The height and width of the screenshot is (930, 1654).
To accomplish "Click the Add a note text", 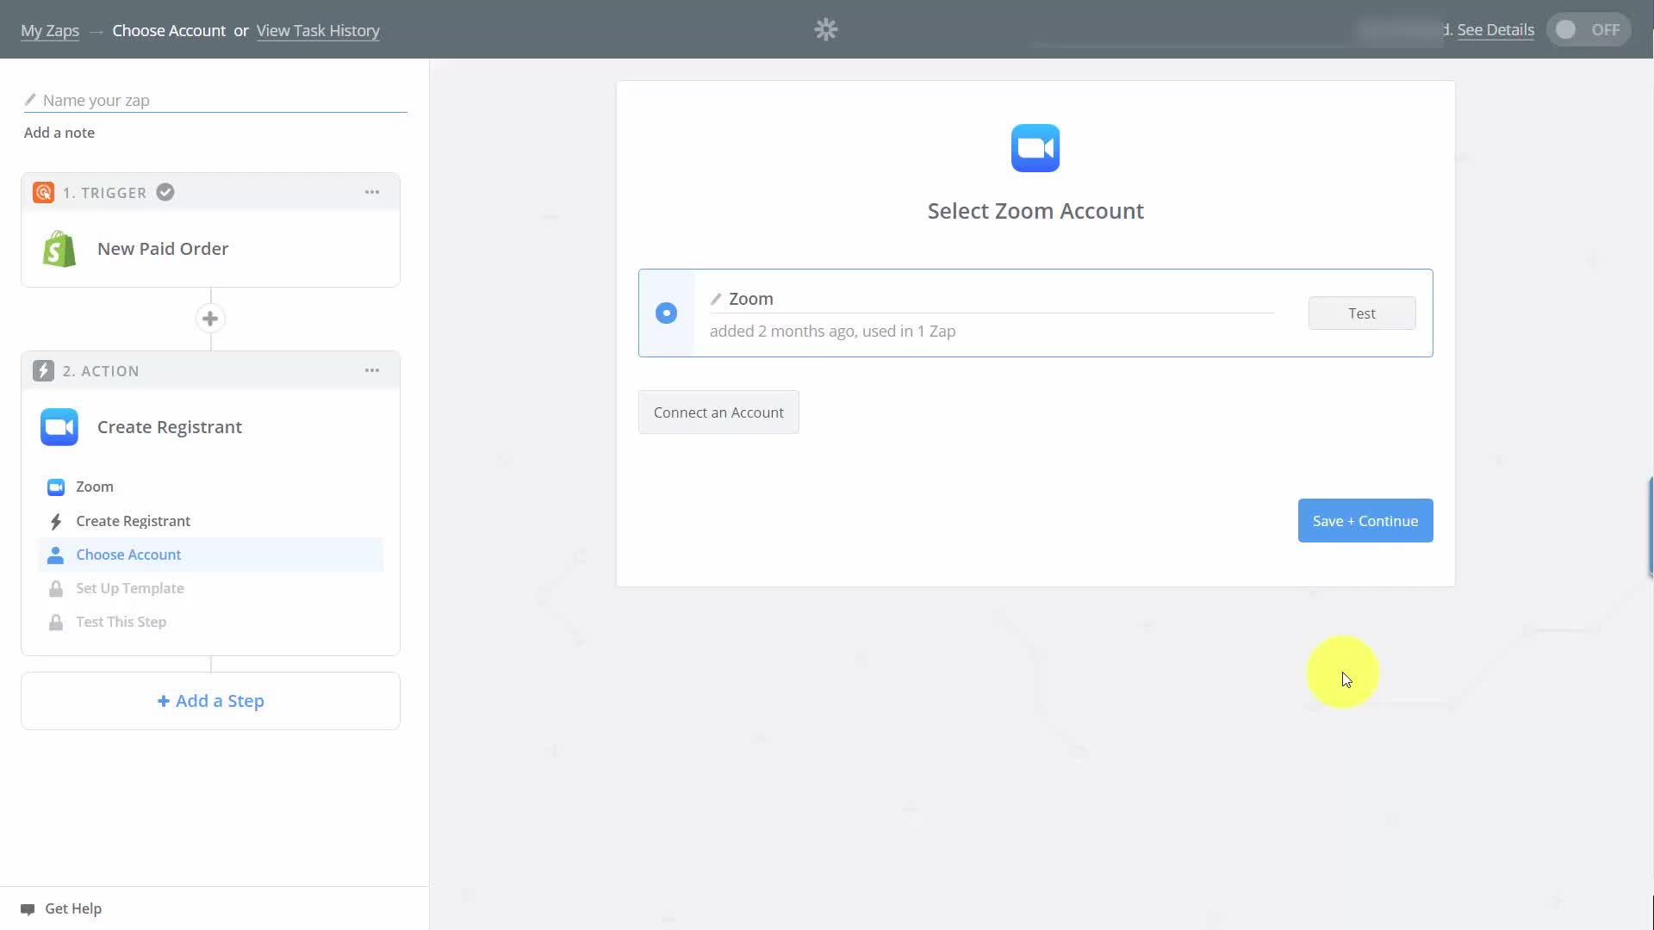I will tap(59, 133).
